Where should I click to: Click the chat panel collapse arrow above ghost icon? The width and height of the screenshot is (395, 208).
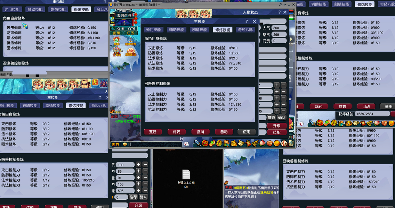[x=182, y=139]
